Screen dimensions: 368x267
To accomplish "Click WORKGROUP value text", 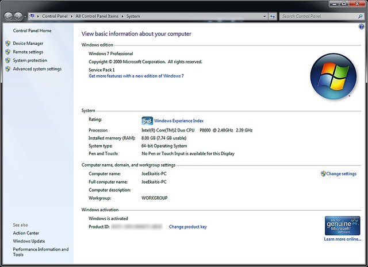I will pyautogui.click(x=155, y=198).
